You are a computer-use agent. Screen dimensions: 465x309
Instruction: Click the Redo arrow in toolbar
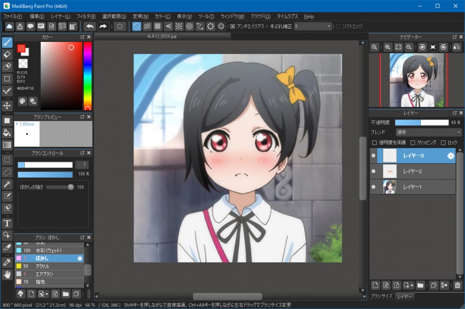pyautogui.click(x=103, y=27)
